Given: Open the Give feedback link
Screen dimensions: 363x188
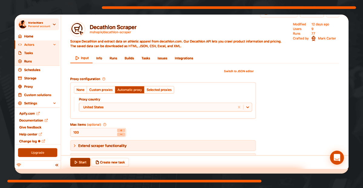Looking at the screenshot, I should [30, 127].
